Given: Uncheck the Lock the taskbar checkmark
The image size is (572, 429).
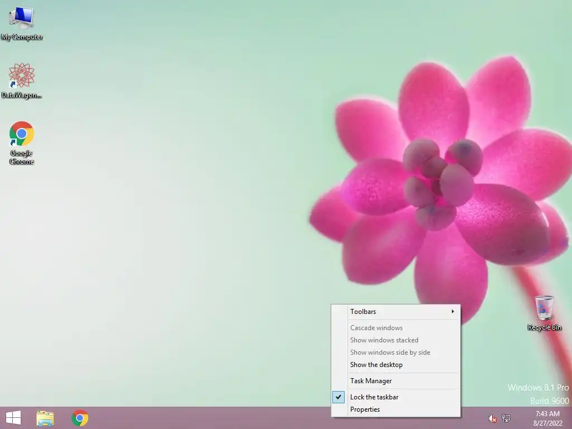Looking at the screenshot, I should tap(339, 397).
